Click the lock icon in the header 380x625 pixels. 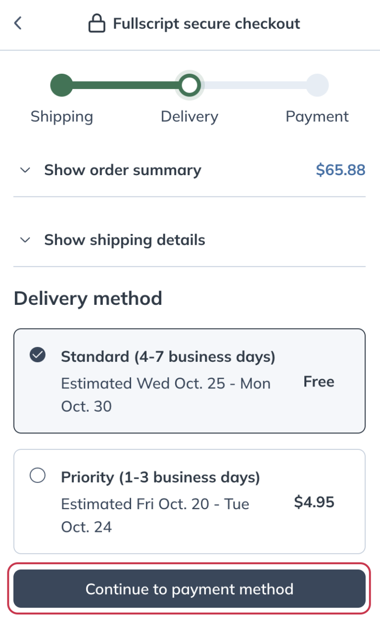97,23
